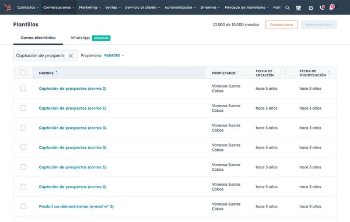This screenshot has width=350, height=222.
Task: Open the marketplace storefront icon
Action: [x=299, y=8]
